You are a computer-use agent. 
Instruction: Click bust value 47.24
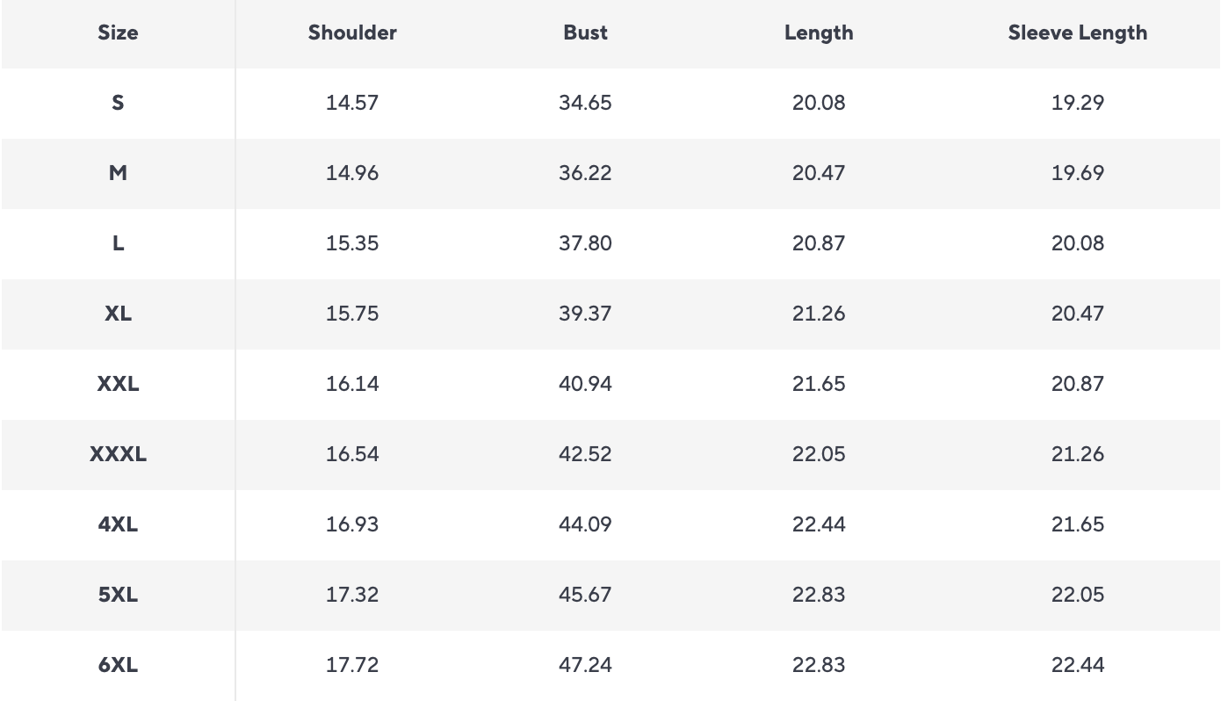pyautogui.click(x=585, y=665)
